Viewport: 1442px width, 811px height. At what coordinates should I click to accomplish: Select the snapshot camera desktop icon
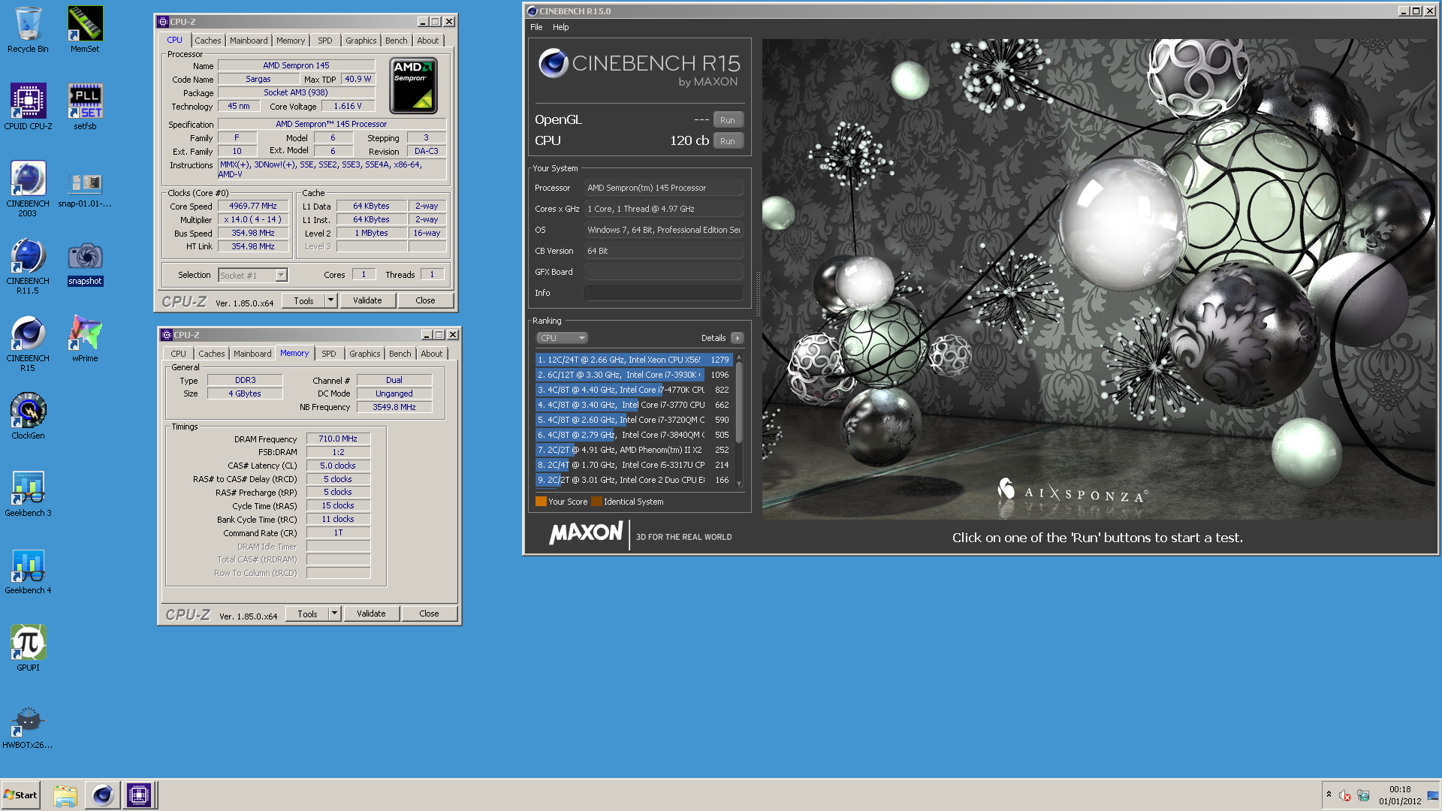[x=85, y=262]
